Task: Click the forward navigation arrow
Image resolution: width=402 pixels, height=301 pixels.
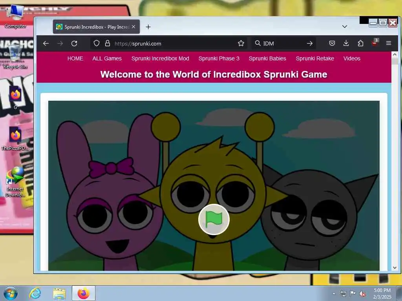Action: click(x=60, y=44)
